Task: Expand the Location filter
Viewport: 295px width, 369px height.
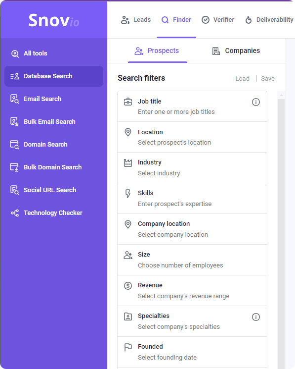Action: 192,137
